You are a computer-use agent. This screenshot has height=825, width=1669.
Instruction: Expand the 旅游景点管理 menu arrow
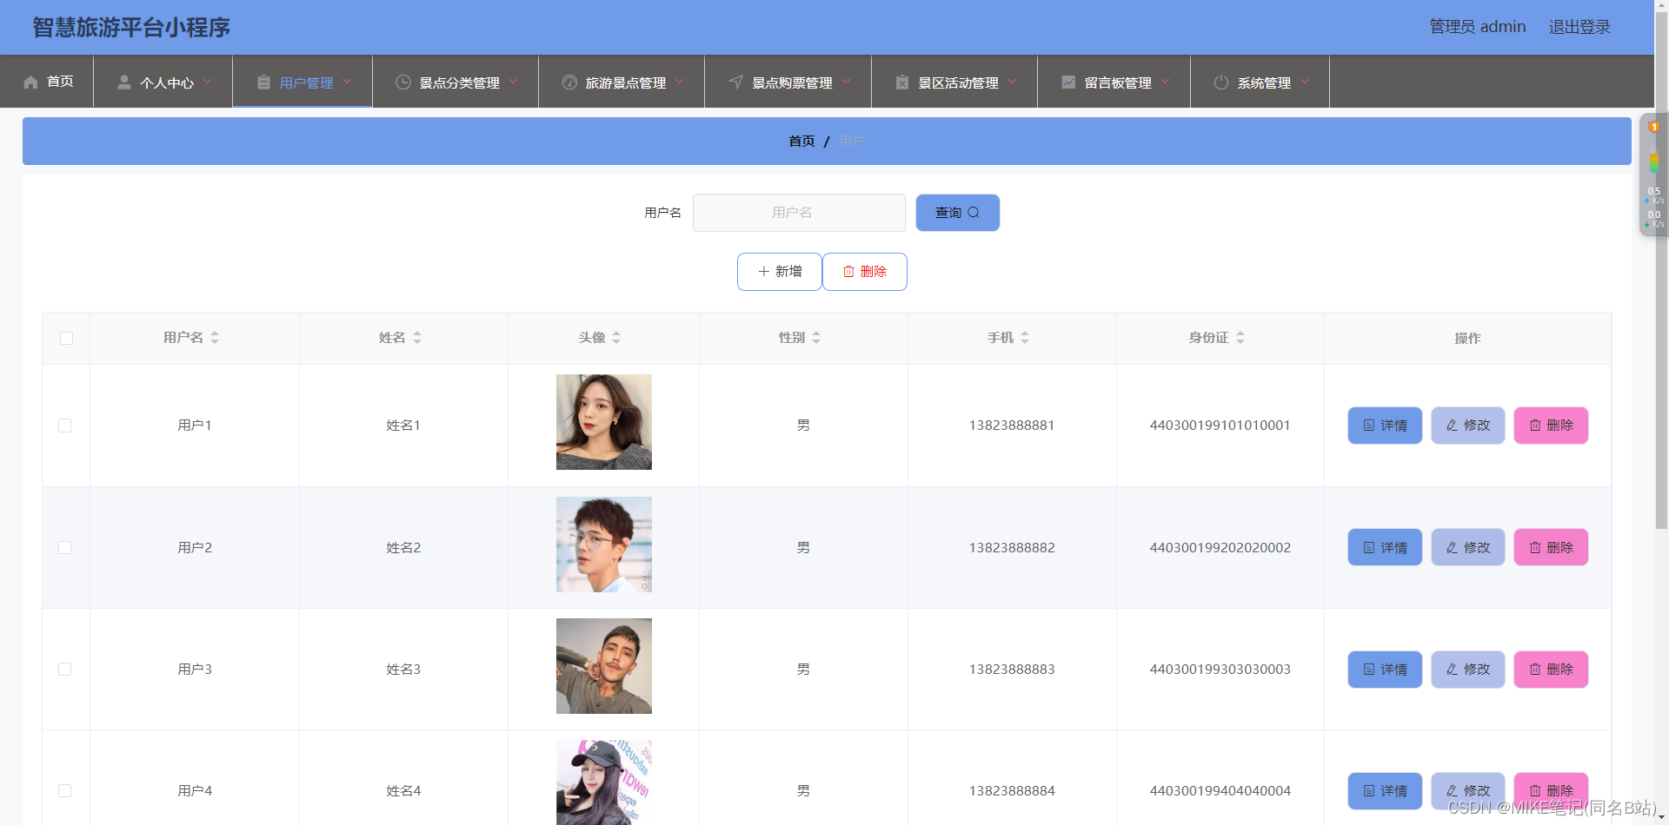680,82
